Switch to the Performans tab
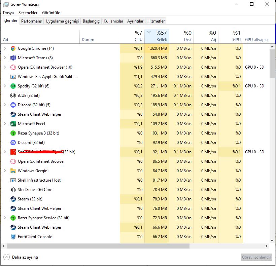The height and width of the screenshot is (266, 276). (x=32, y=21)
